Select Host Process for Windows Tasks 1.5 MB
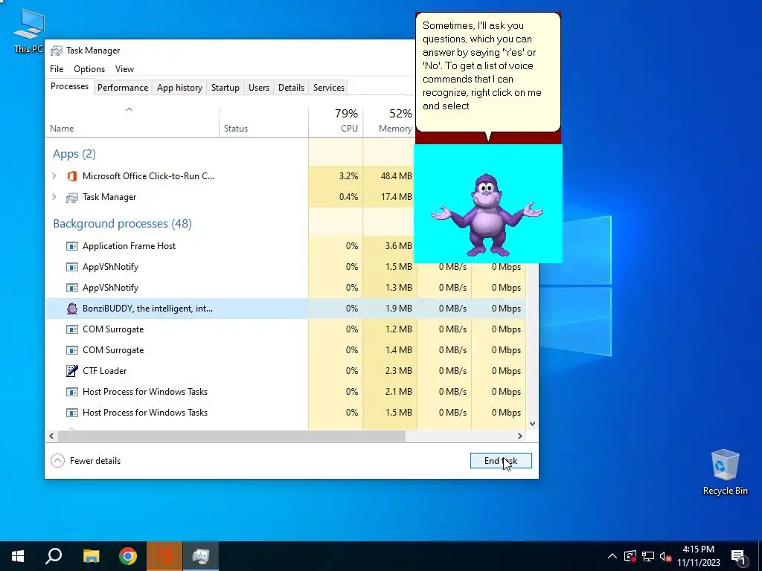The image size is (762, 571). coord(285,413)
